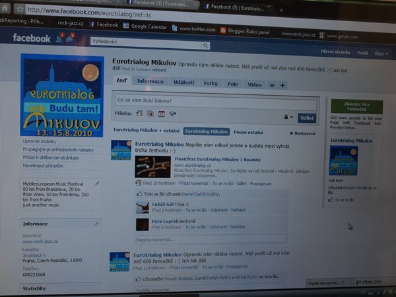Viewport: 396px width, 297px height.
Task: Click Odstranit on Lukáš Gál's comment
Action: click(x=218, y=210)
